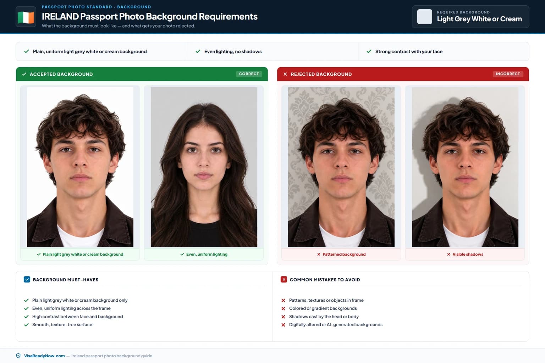Click the 'Even, uniform lighting' caption
The width and height of the screenshot is (545, 363).
207,255
